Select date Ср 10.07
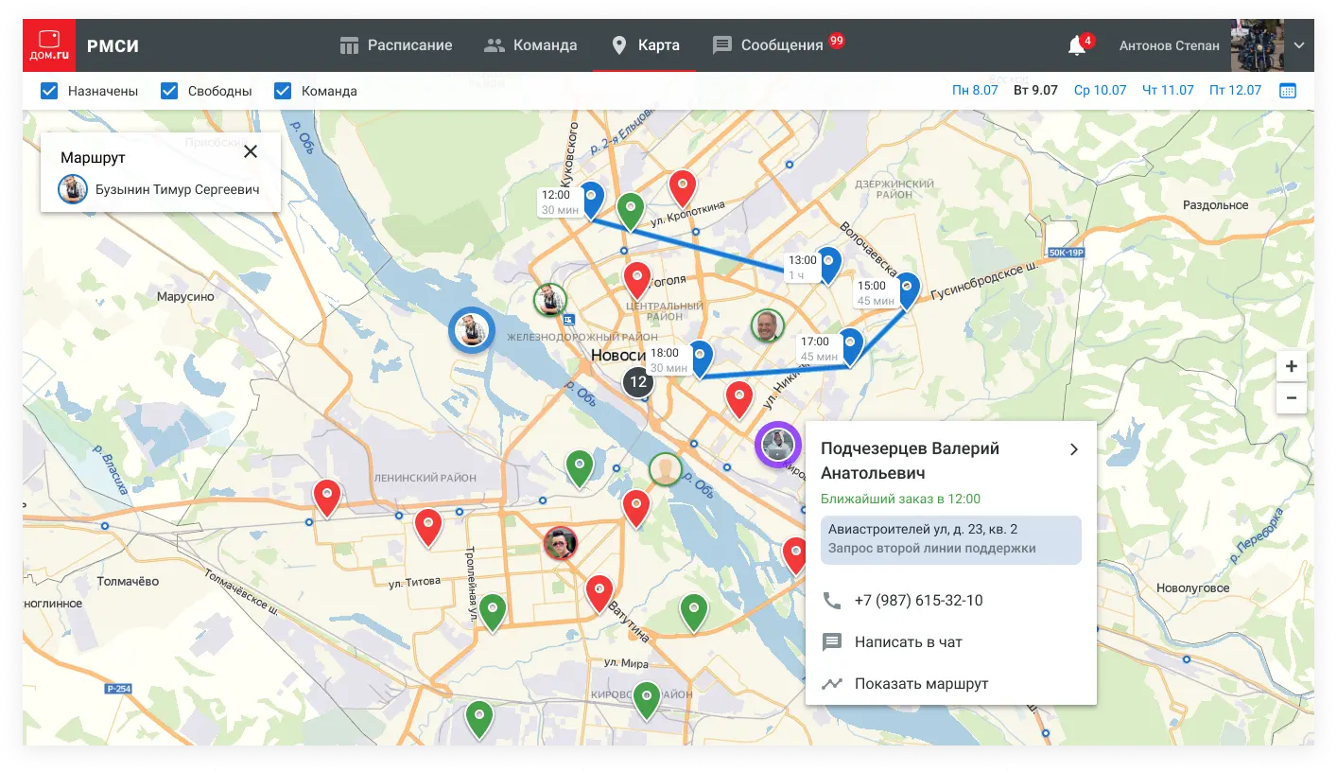The image size is (1337, 772). point(1100,91)
